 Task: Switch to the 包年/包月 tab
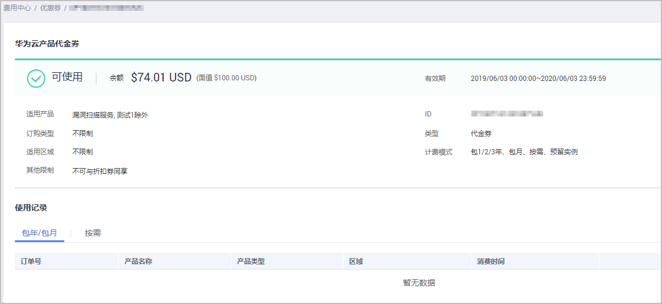(39, 233)
